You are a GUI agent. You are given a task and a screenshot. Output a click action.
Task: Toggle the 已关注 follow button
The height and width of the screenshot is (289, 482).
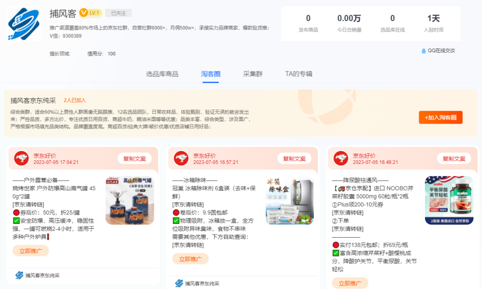(118, 13)
